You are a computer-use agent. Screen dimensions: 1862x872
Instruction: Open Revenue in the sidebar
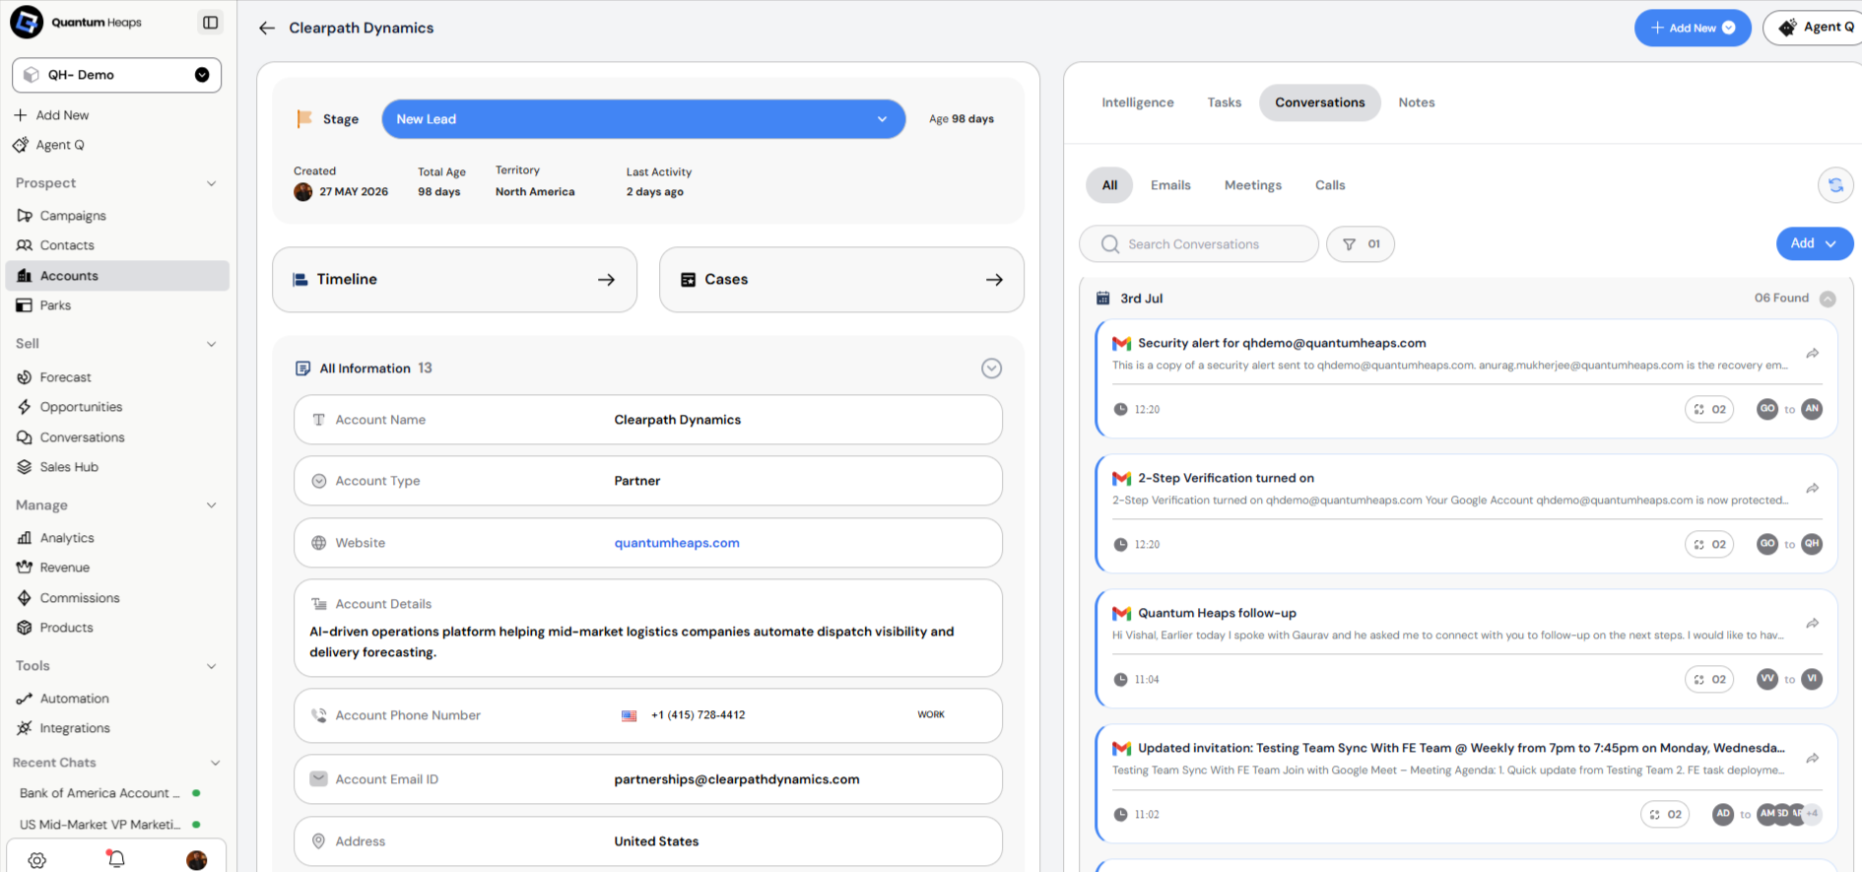coord(117,568)
